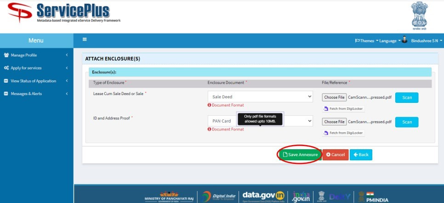Click the Back button
This screenshot has height=203, width=444.
tap(361, 155)
